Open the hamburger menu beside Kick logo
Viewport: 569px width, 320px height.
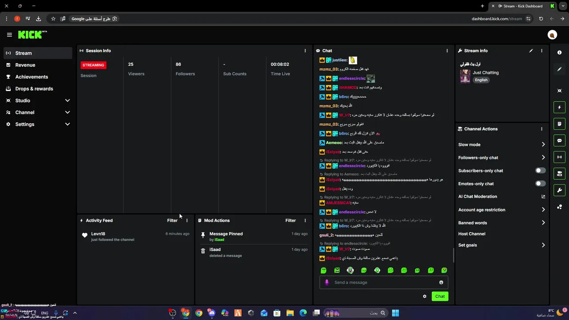tap(9, 35)
